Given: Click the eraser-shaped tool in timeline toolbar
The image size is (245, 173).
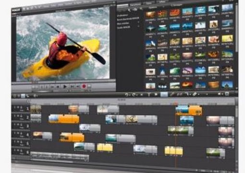Looking at the screenshot, I should 195,94.
